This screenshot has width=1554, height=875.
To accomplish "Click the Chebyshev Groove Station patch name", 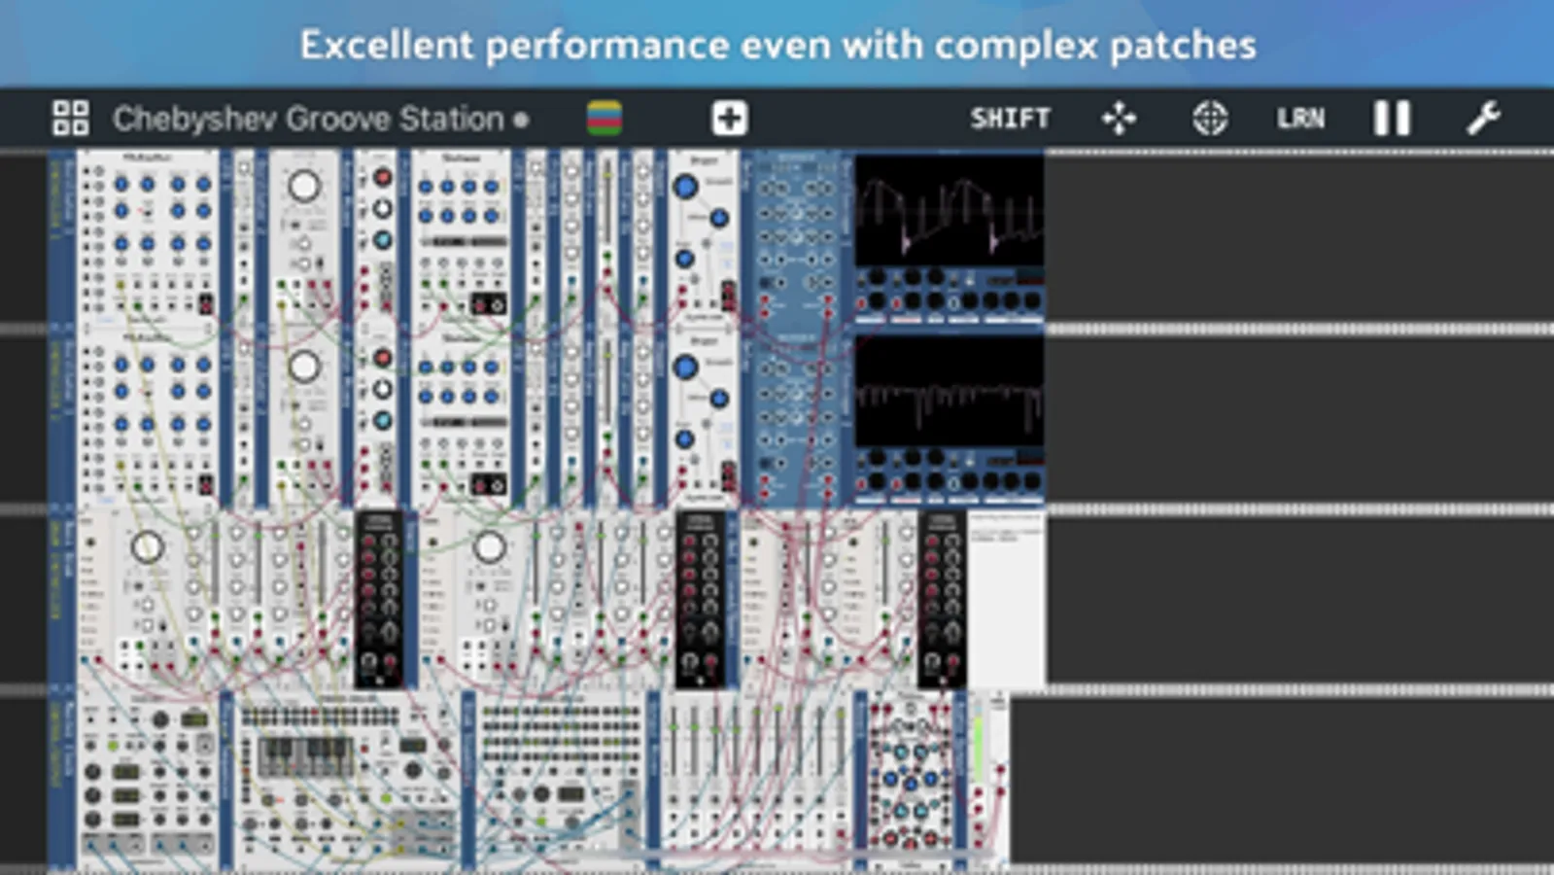I will (x=308, y=119).
